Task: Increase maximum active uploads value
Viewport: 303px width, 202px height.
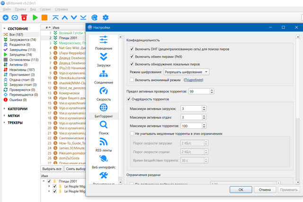Action: [204, 116]
